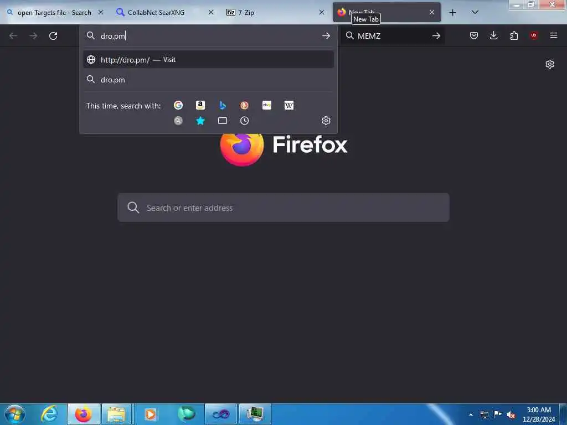Visit http://dro.pm/ suggestion
This screenshot has height=425, width=567.
[208, 60]
